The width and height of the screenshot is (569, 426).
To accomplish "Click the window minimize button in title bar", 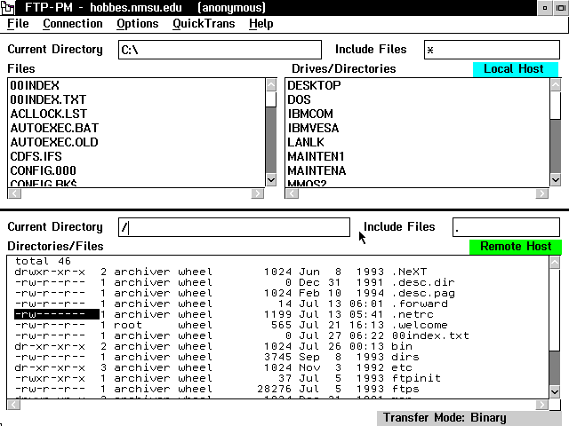I will pos(545,8).
